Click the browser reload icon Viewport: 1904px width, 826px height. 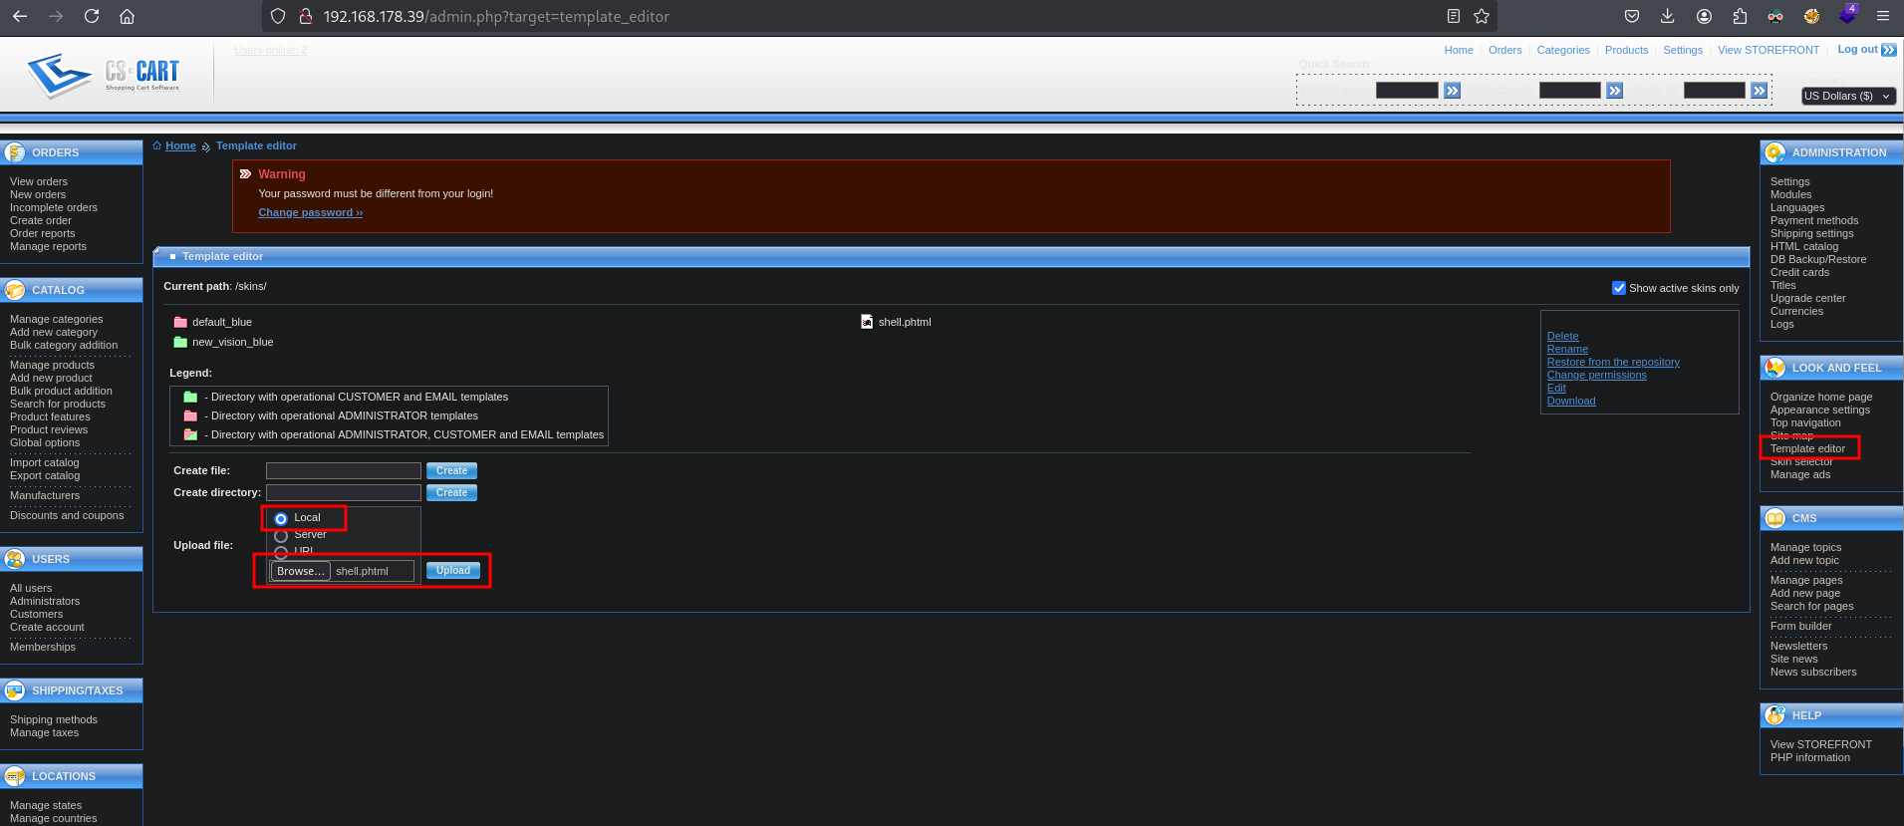(92, 16)
